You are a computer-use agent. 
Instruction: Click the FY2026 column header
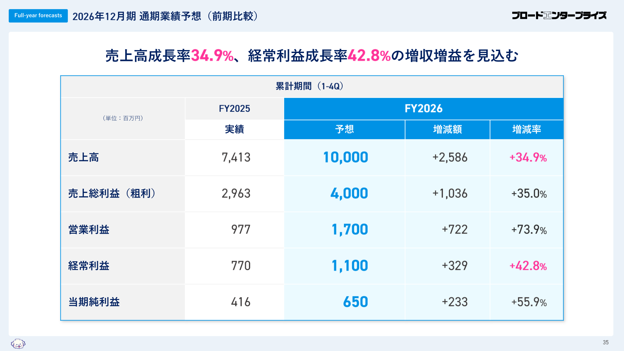(x=423, y=109)
